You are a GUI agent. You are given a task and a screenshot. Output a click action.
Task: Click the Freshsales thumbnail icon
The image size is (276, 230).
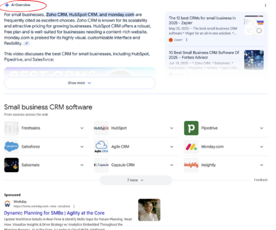click(11, 128)
